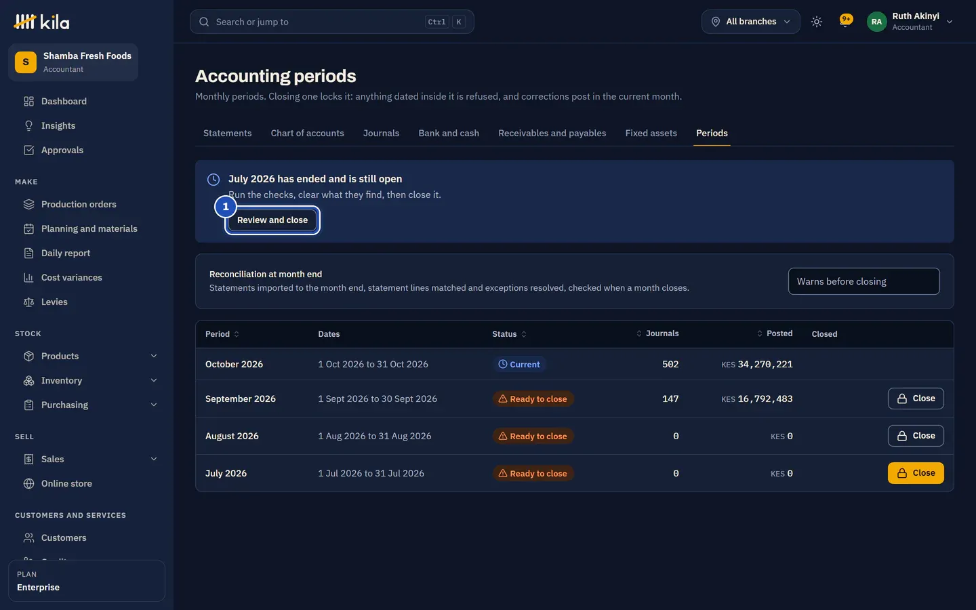Click the KES 34,270,221 posted amount

tap(757, 364)
